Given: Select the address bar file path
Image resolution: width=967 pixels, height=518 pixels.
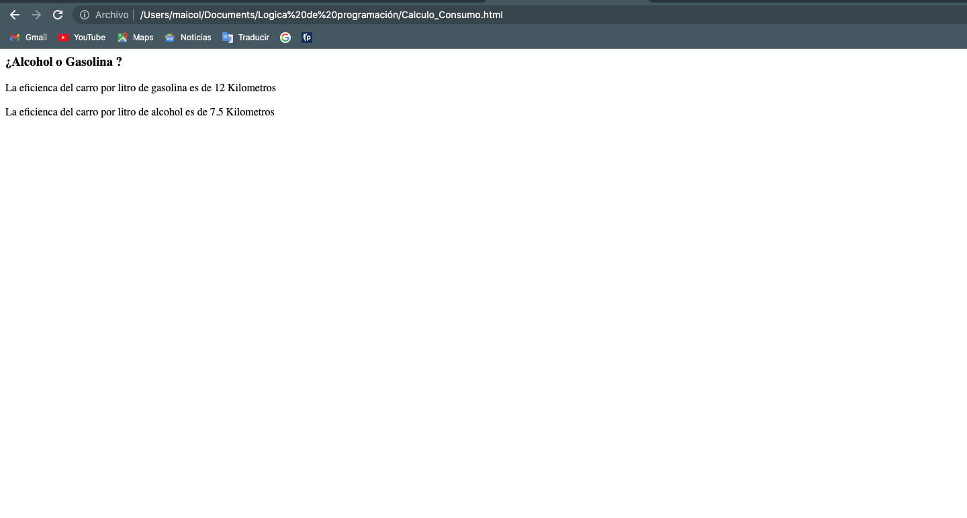Looking at the screenshot, I should pos(321,15).
